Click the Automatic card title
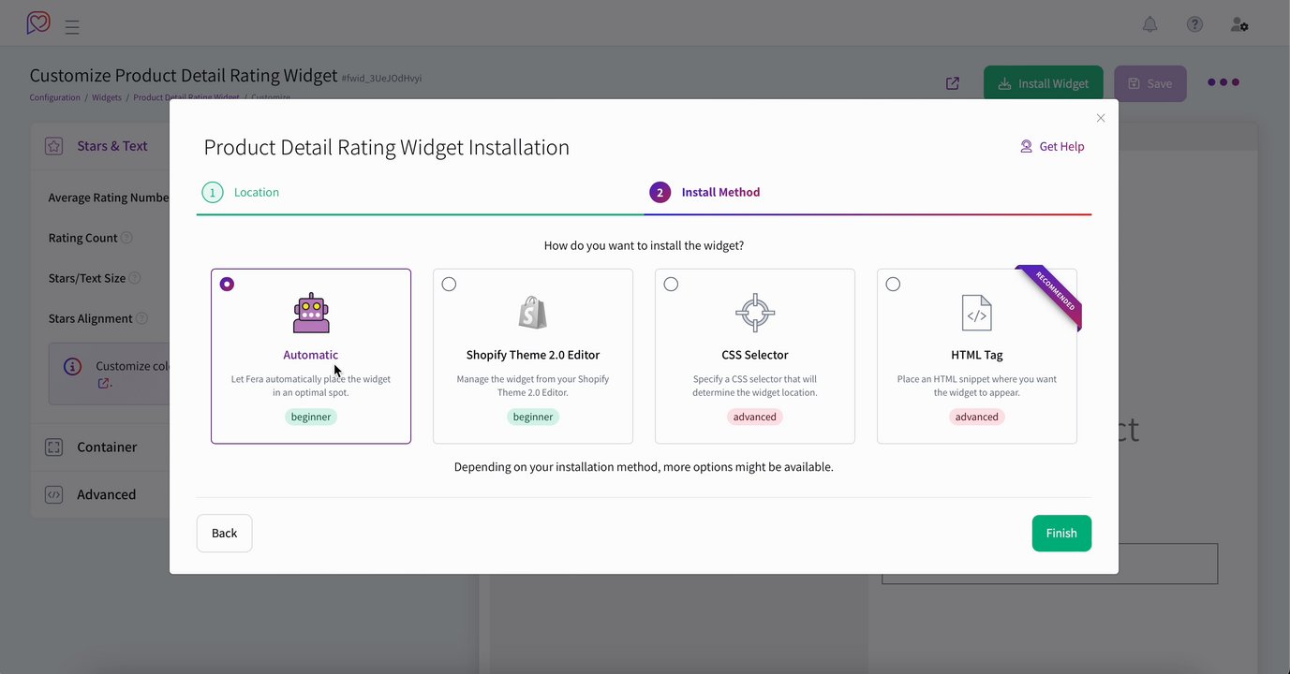1290x674 pixels. (311, 355)
